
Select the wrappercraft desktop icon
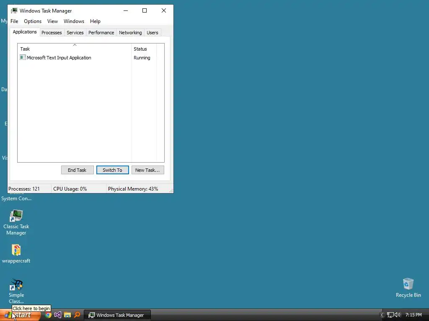point(16,254)
